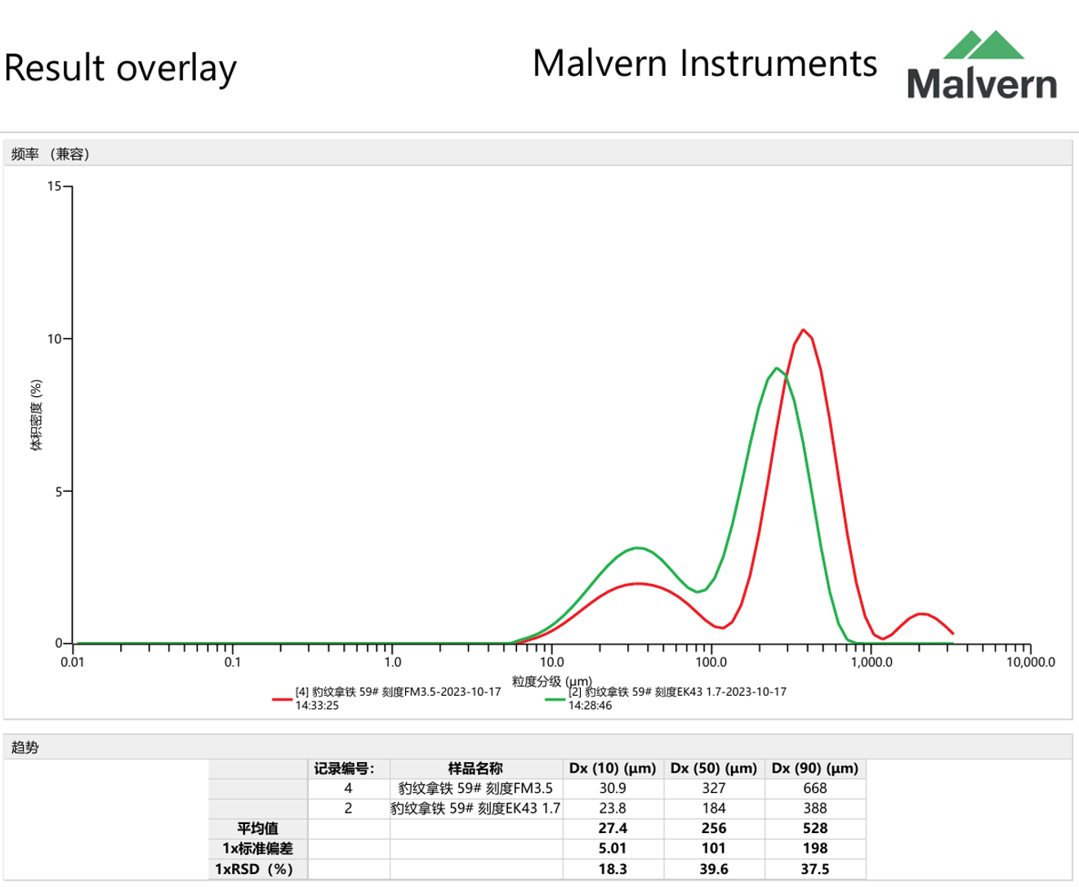Click the red curve's highest peak
This screenshot has height=887, width=1079.
(804, 330)
